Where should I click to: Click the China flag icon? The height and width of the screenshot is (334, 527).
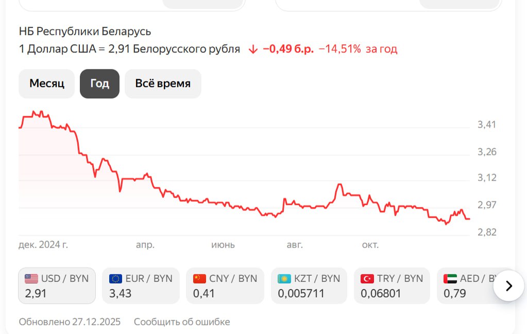click(x=199, y=279)
